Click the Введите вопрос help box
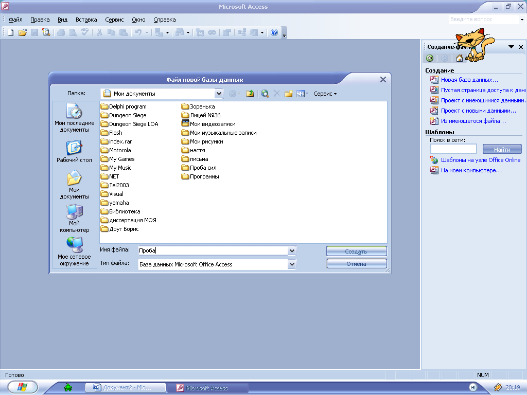 click(x=484, y=20)
